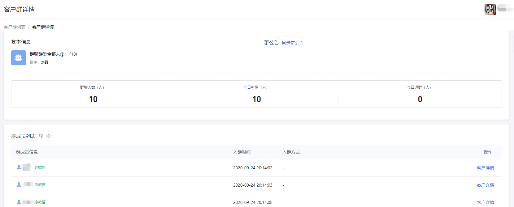
Task: Click the group owner name 刘晶
Action: [45, 62]
